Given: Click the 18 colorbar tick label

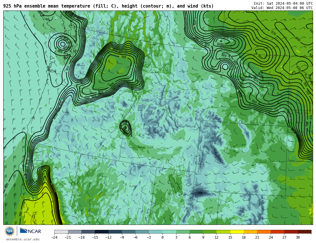Looking at the screenshot, I should tap(244, 237).
